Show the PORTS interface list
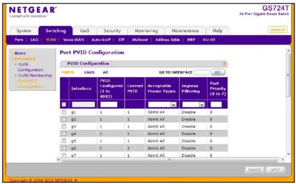296x184 pixels. click(x=68, y=72)
